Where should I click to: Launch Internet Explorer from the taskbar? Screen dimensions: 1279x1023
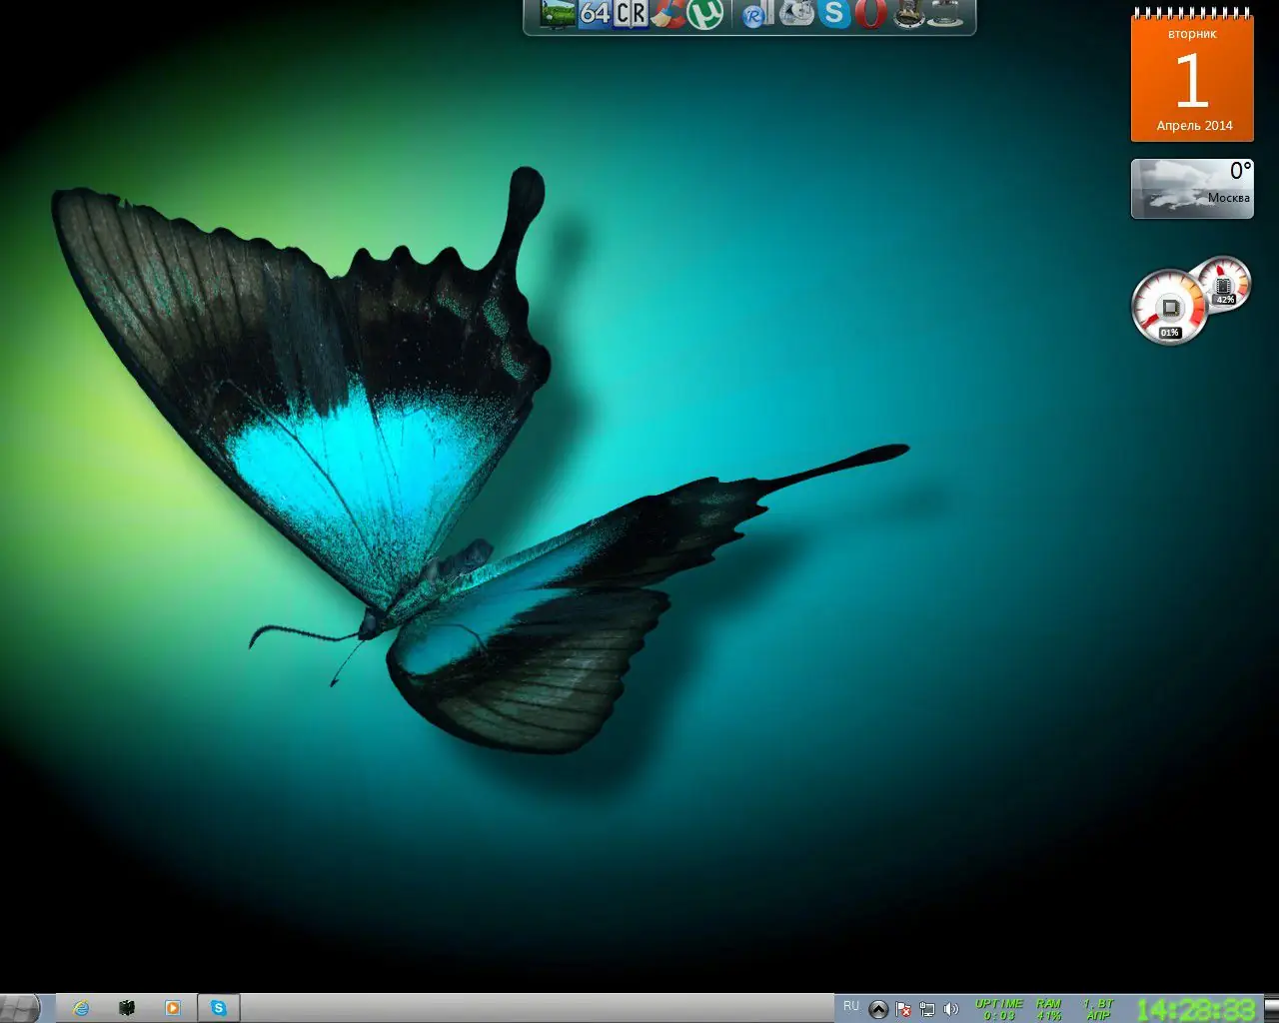click(x=81, y=1008)
